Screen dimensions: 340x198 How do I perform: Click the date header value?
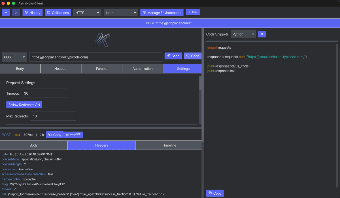click(x=31, y=154)
